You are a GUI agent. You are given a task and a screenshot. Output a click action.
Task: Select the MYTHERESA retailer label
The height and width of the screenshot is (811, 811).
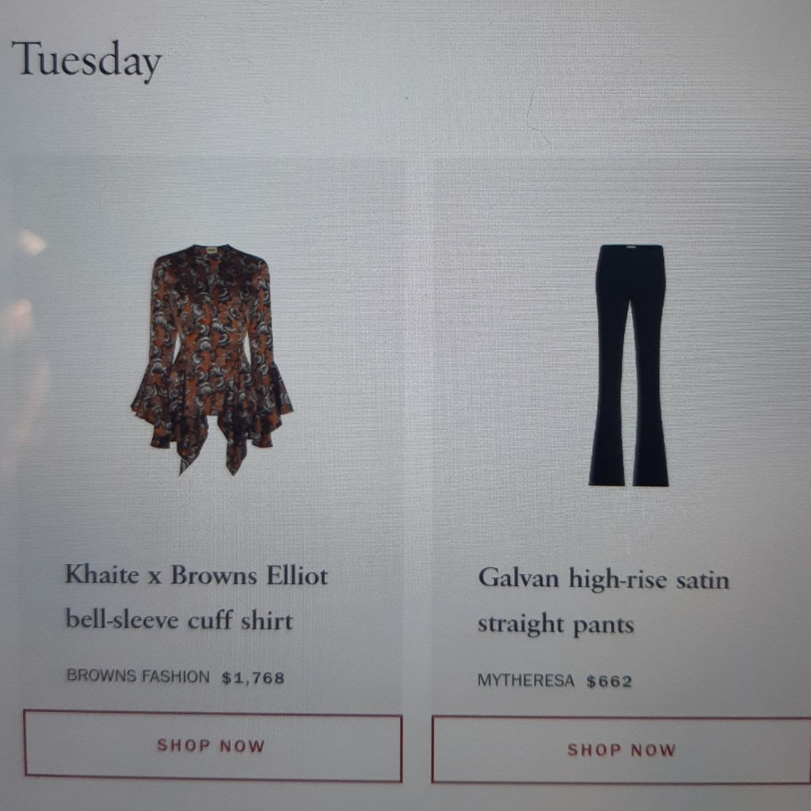pos(526,680)
